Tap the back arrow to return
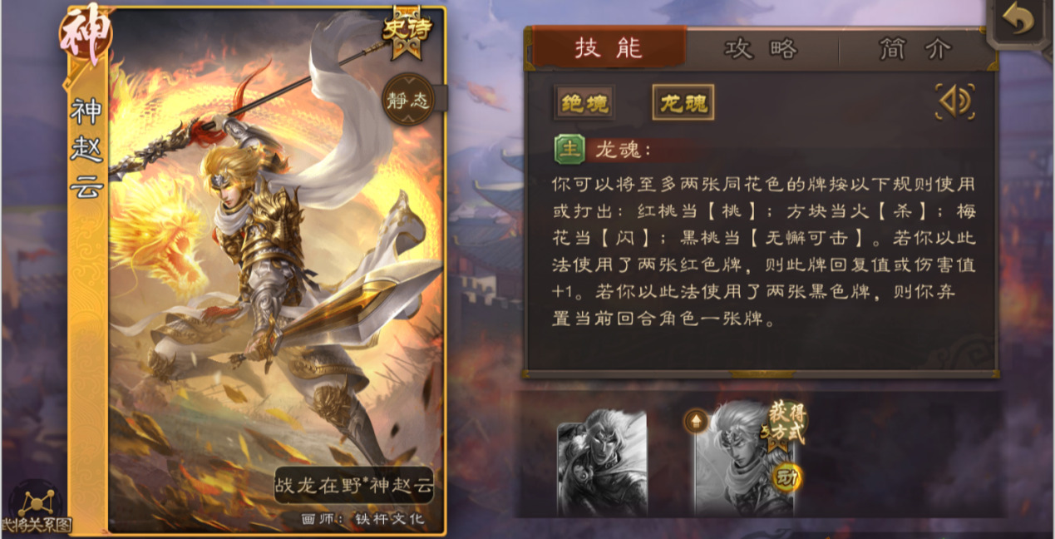The height and width of the screenshot is (539, 1055). [x=1018, y=22]
